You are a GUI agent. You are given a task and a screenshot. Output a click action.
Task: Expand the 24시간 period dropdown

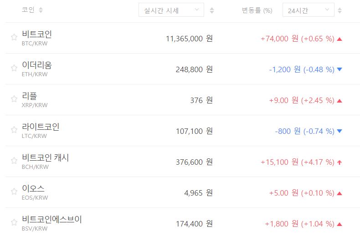308,10
